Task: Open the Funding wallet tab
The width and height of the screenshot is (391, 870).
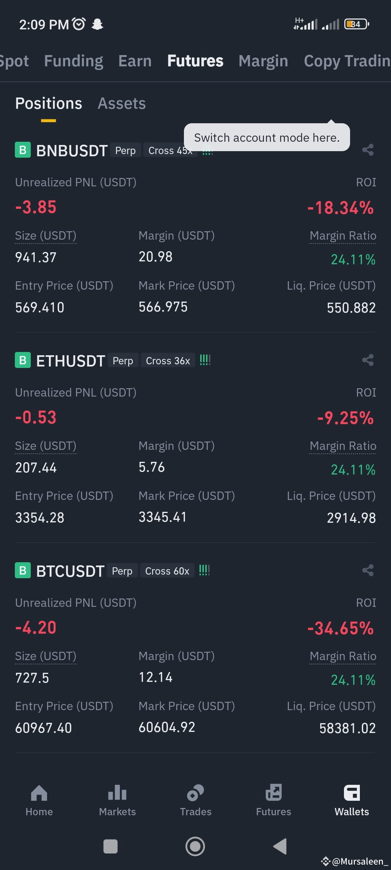Action: pos(73,61)
